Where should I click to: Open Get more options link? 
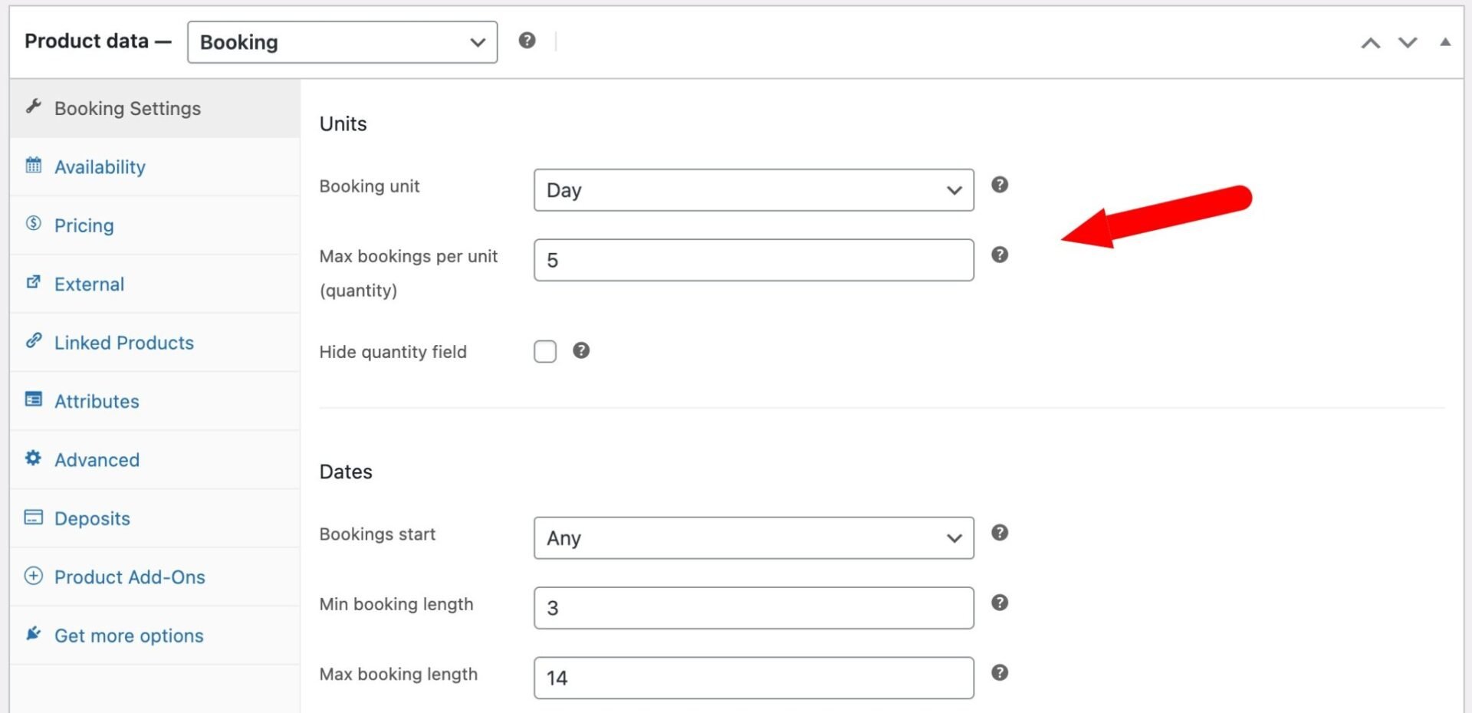129,636
